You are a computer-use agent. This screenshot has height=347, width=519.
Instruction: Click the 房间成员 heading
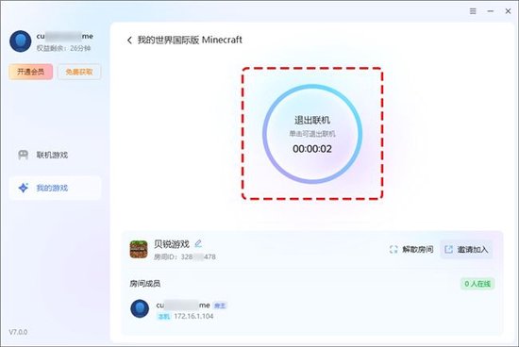click(145, 284)
